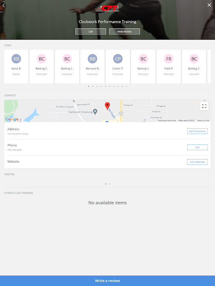The height and width of the screenshot is (286, 215).
Task: Click the red location pin on map
Action: point(107,106)
